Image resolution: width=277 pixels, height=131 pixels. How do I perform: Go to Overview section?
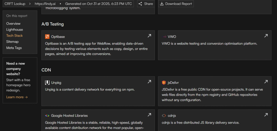tap(13, 23)
